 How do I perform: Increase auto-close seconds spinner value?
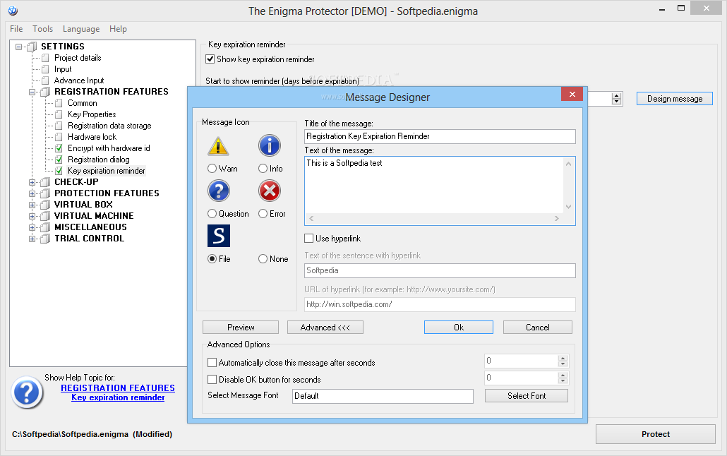tap(563, 358)
